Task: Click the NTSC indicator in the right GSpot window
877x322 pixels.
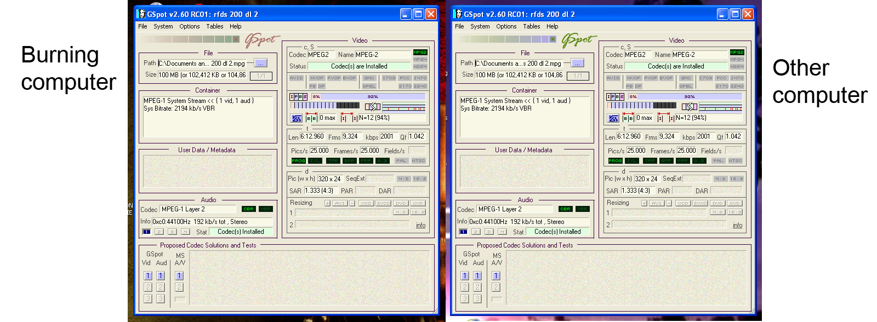Action: pos(735,160)
